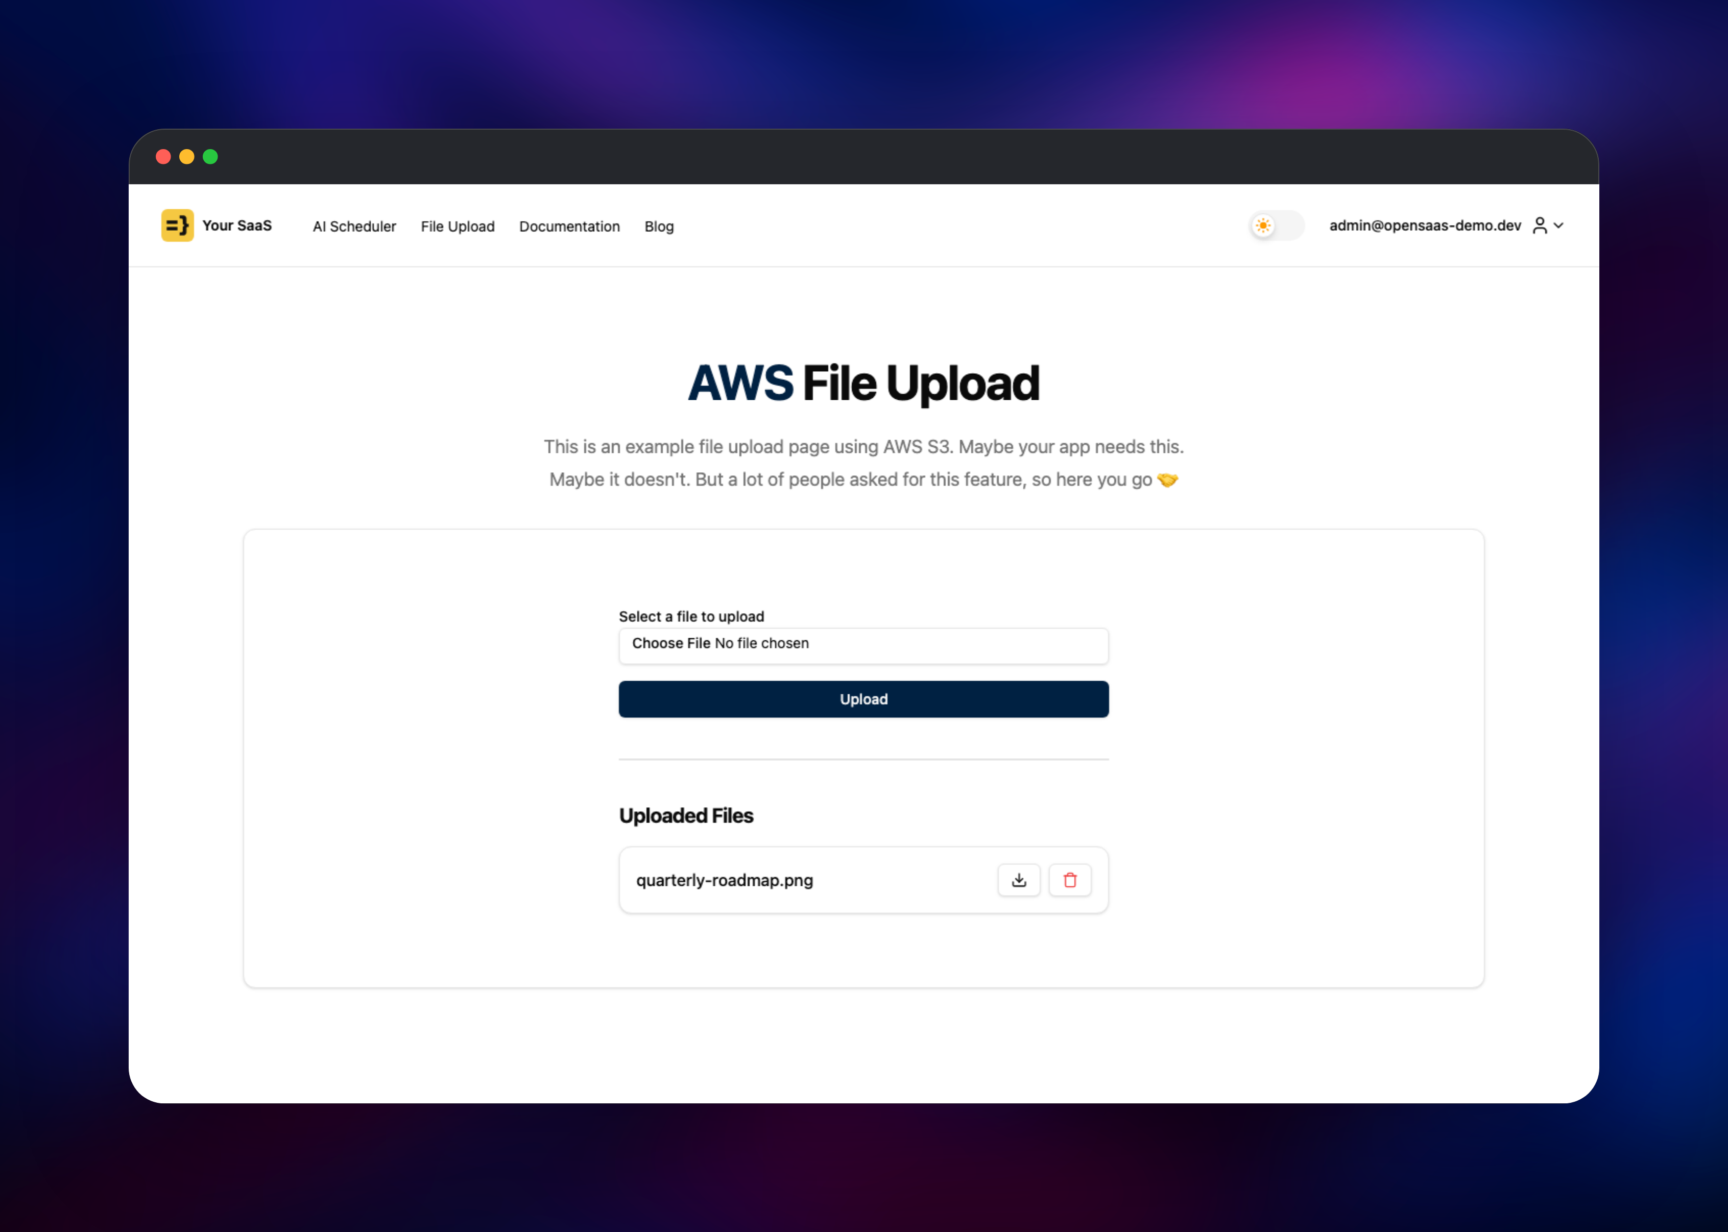Expand the user account dropdown chevron
The image size is (1728, 1232).
click(x=1558, y=225)
